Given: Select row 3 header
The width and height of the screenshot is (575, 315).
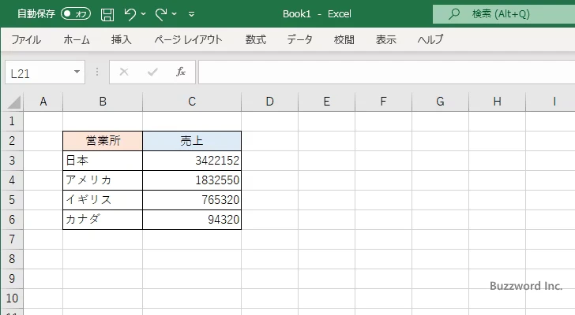Looking at the screenshot, I should coord(12,161).
